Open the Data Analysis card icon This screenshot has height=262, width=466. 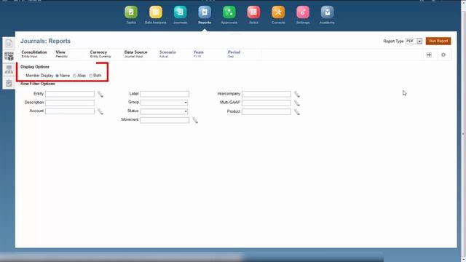156,12
